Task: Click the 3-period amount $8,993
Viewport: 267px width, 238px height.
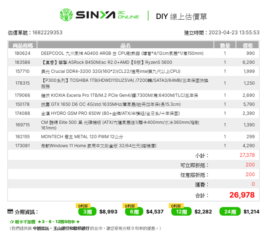Action: pos(108,212)
